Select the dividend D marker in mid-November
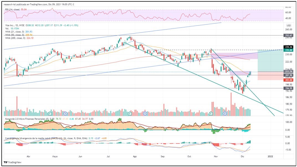The image size is (297, 167). tap(225, 114)
